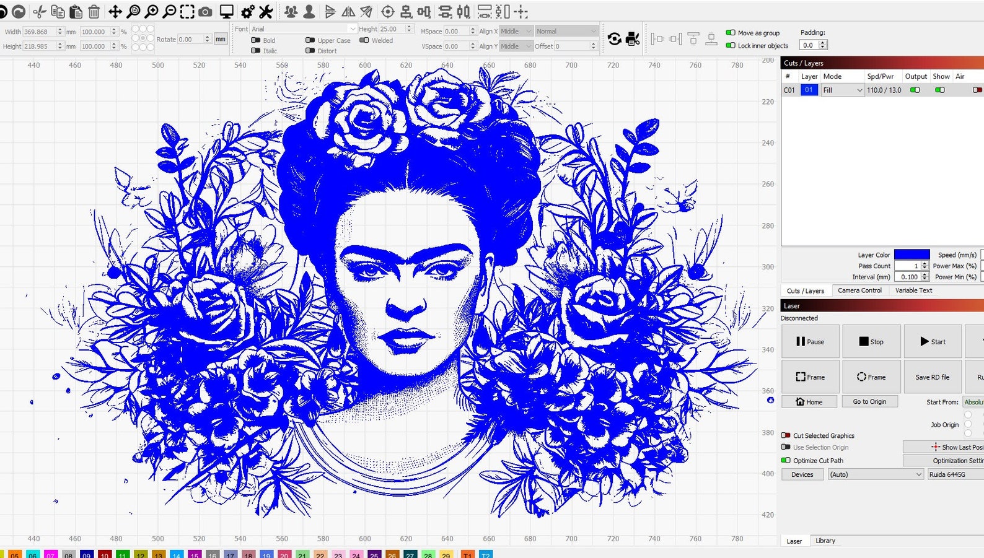984x558 pixels.
Task: Toggle Show switch for layer C01
Action: click(940, 90)
